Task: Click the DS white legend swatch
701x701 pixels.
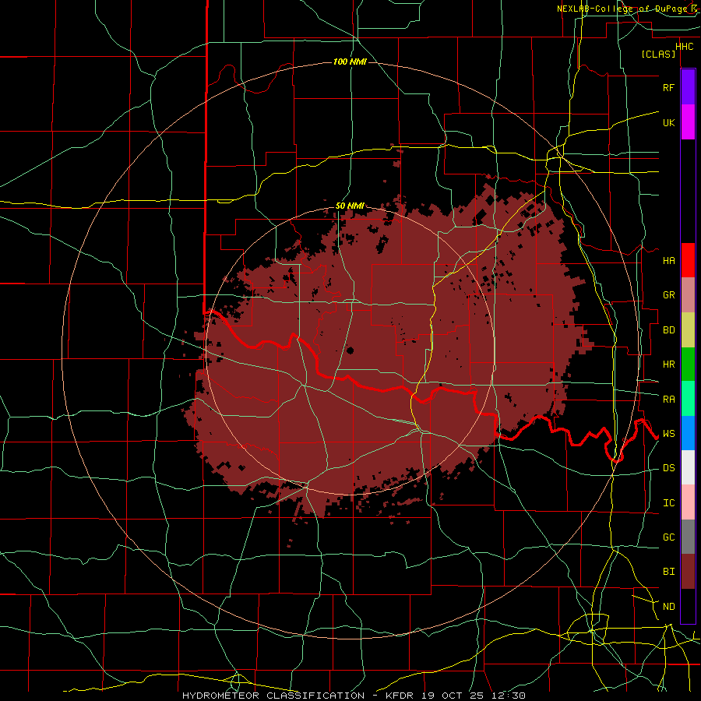Action: 688,467
